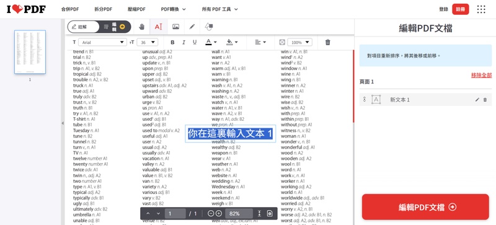Click the text type icon beside 新文本 1
Screen dimensions: 496x225
pos(376,100)
